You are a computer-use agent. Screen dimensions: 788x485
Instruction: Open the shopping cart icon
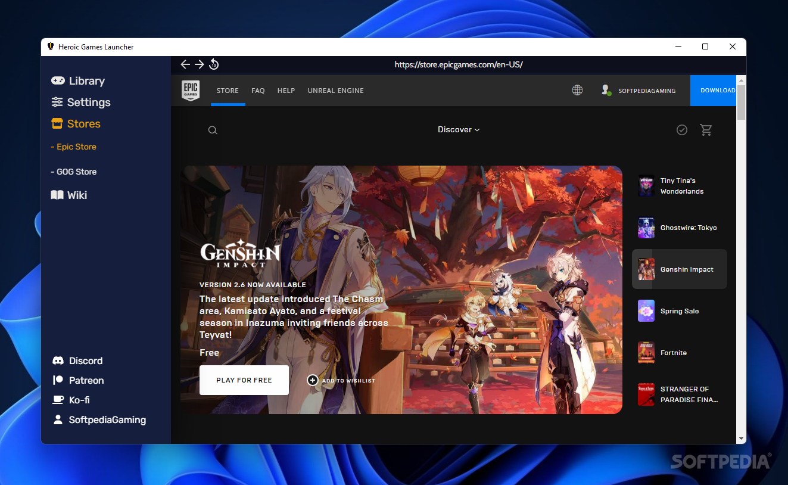click(x=706, y=129)
